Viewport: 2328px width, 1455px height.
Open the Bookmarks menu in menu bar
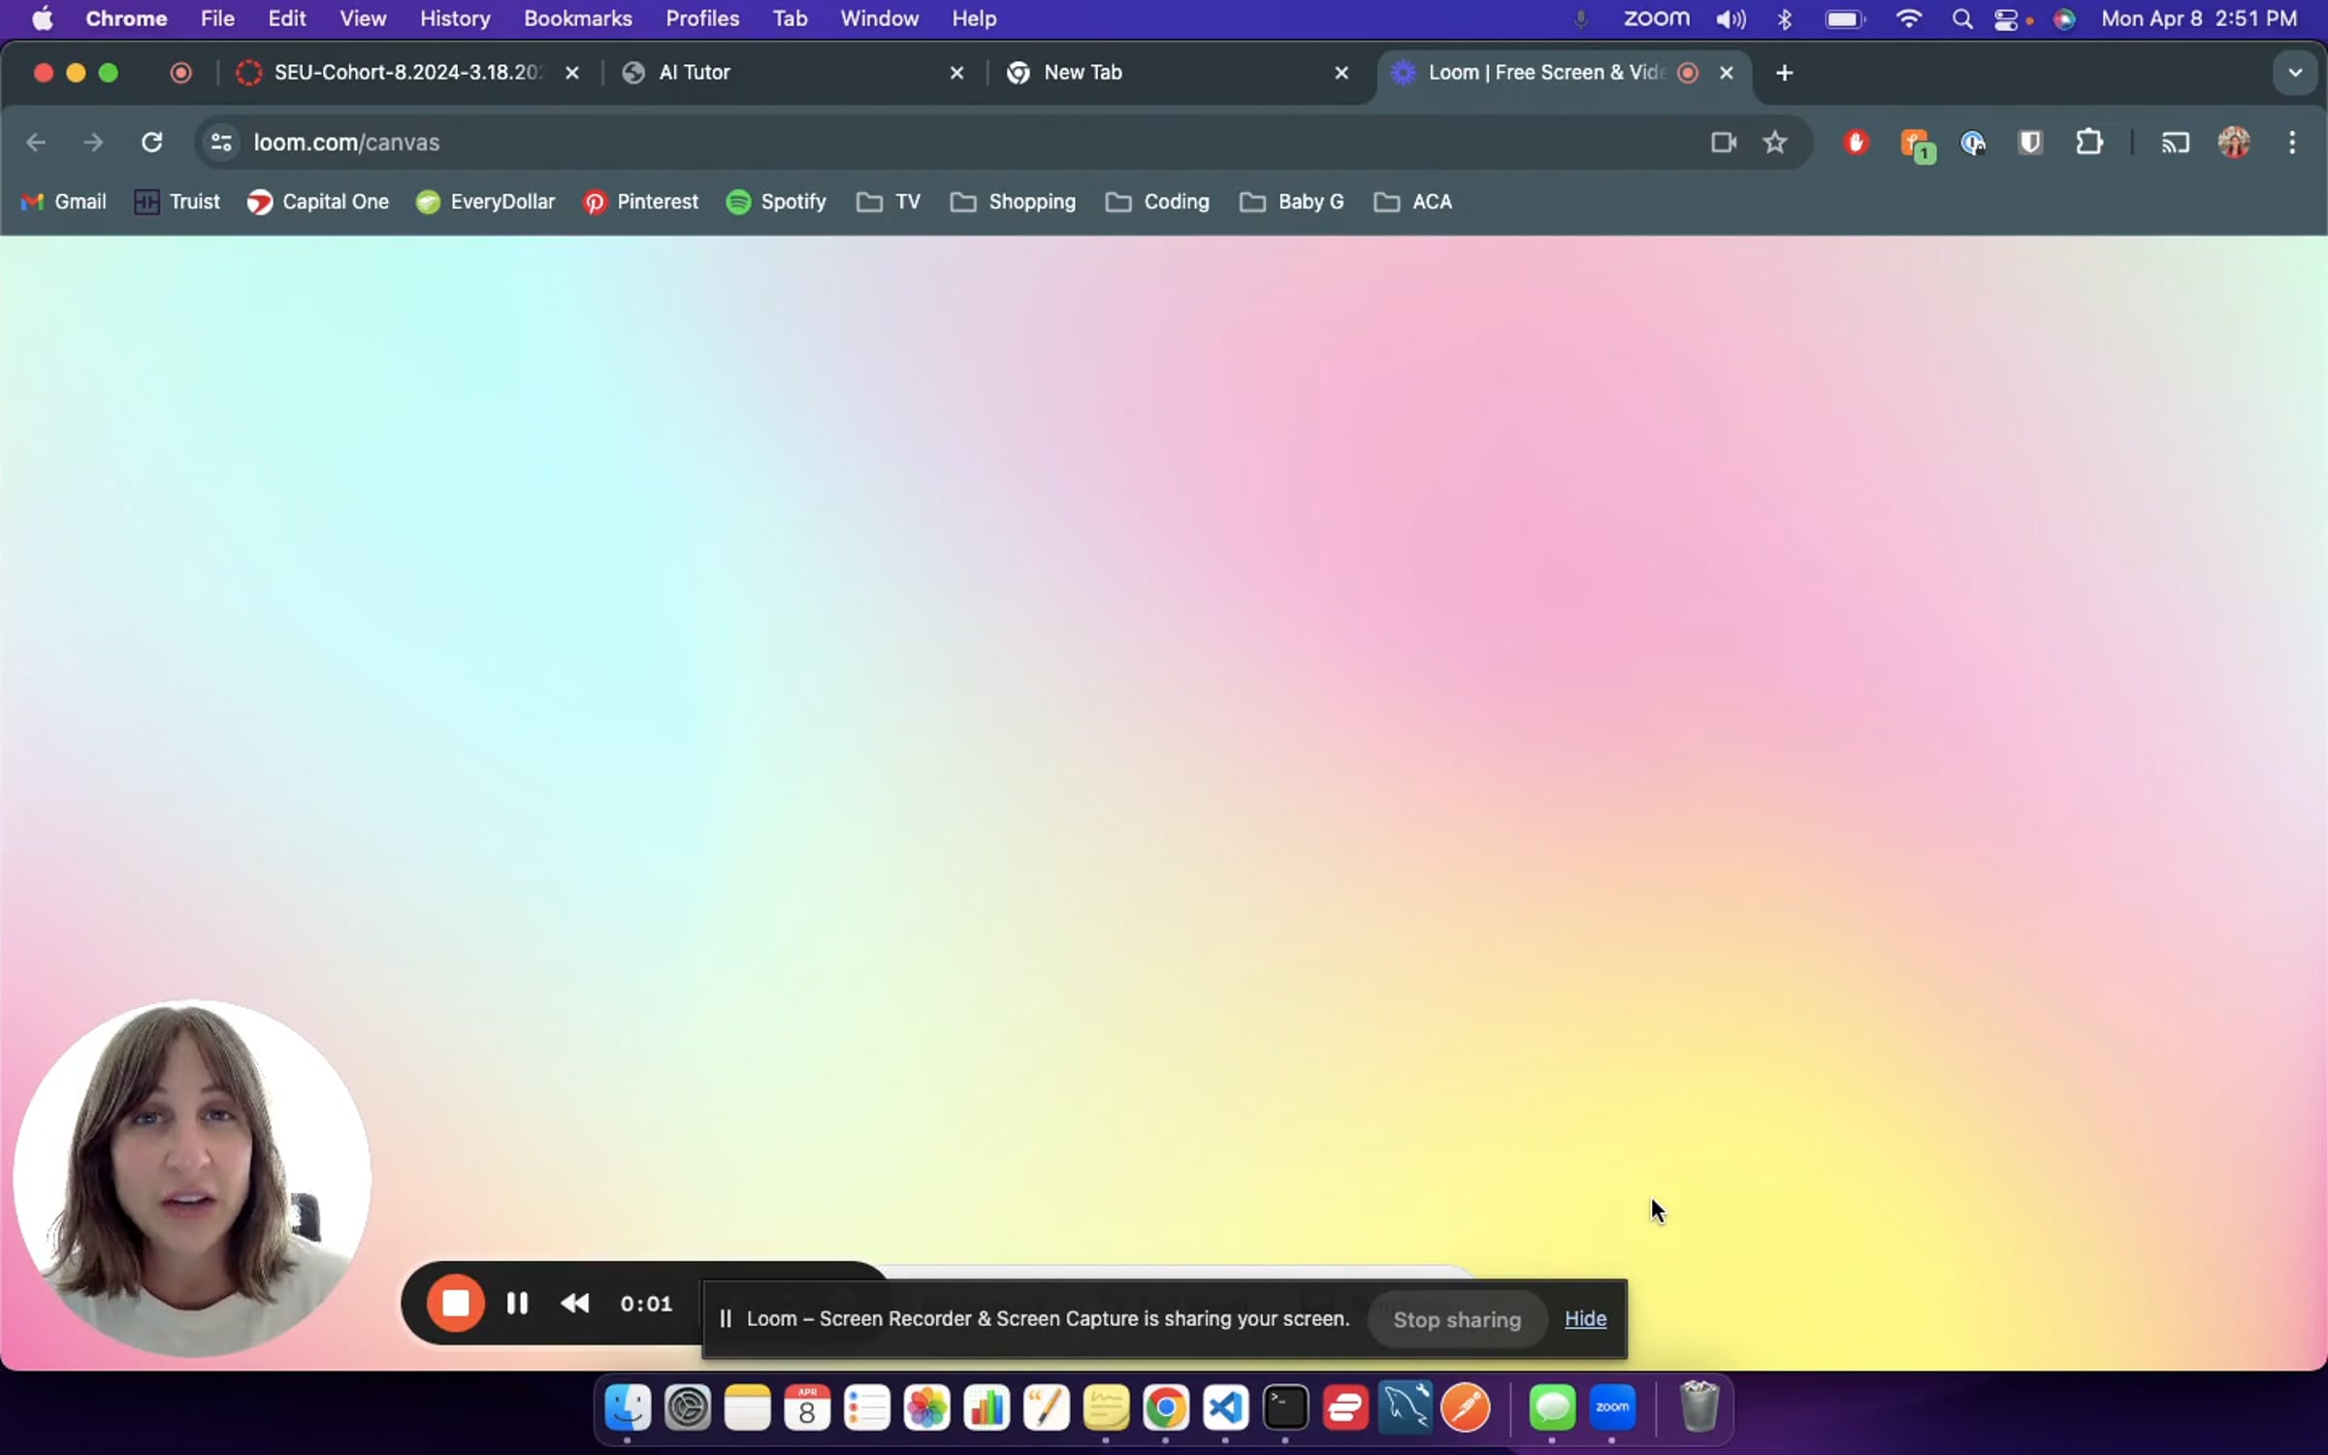pos(577,18)
